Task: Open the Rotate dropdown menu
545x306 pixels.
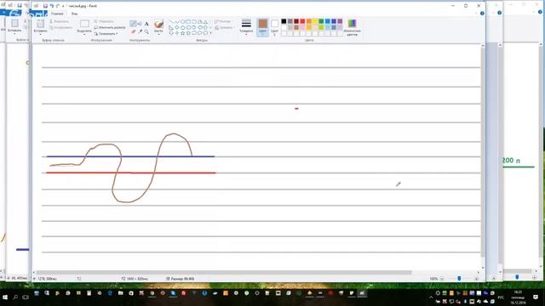Action: [x=106, y=34]
